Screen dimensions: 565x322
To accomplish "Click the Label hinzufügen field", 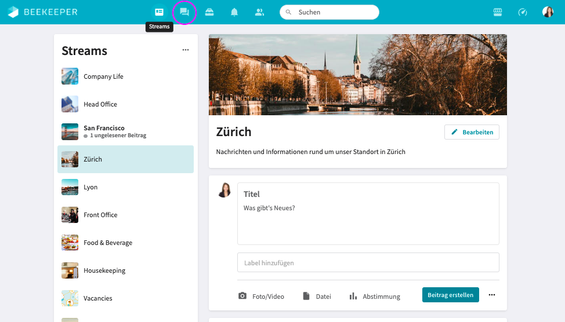I will pos(368,262).
